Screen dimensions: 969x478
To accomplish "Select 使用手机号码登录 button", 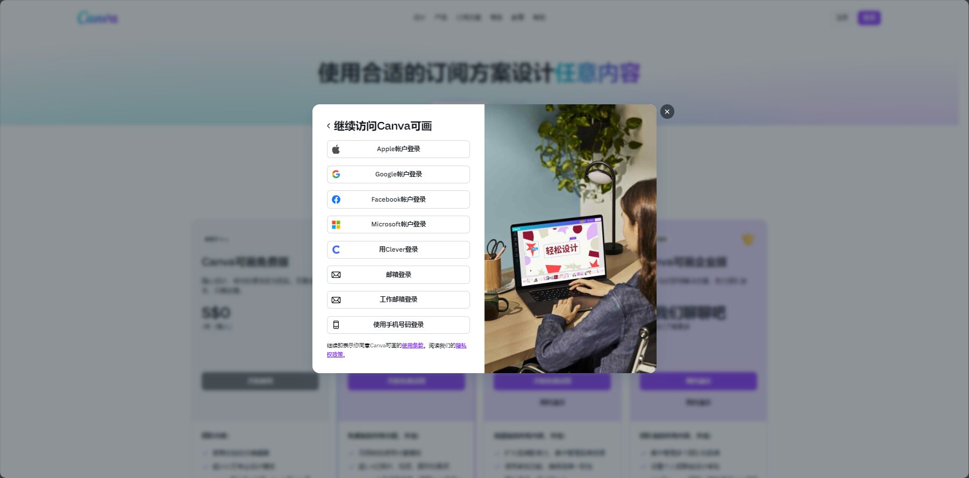I will tap(398, 325).
